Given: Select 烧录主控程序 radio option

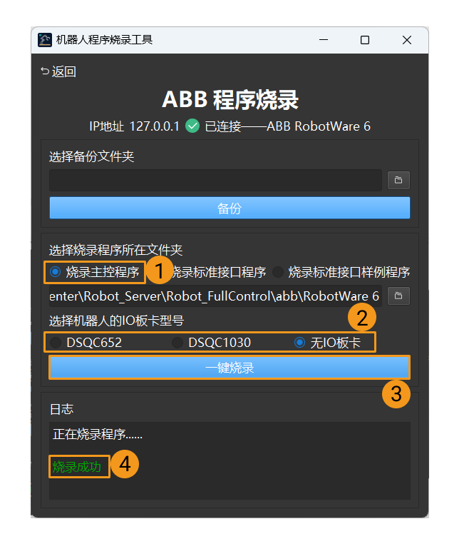Looking at the screenshot, I should (x=94, y=272).
